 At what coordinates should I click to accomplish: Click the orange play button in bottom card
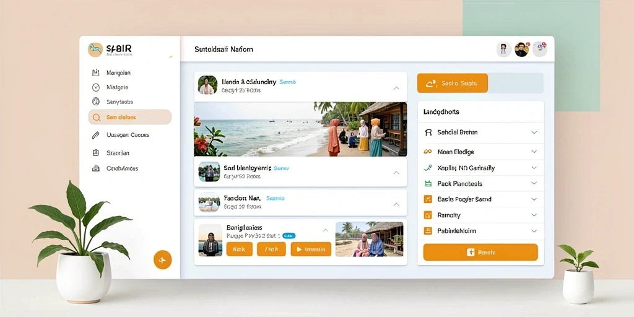tap(311, 249)
